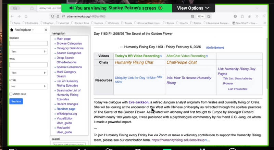The image size is (274, 150).
Task: Click the Replace text input field
Action: point(28,43)
